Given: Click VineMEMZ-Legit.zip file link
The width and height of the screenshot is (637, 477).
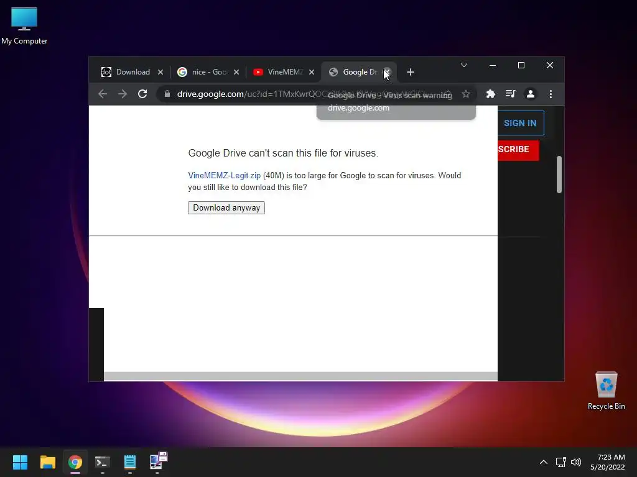Looking at the screenshot, I should (224, 176).
